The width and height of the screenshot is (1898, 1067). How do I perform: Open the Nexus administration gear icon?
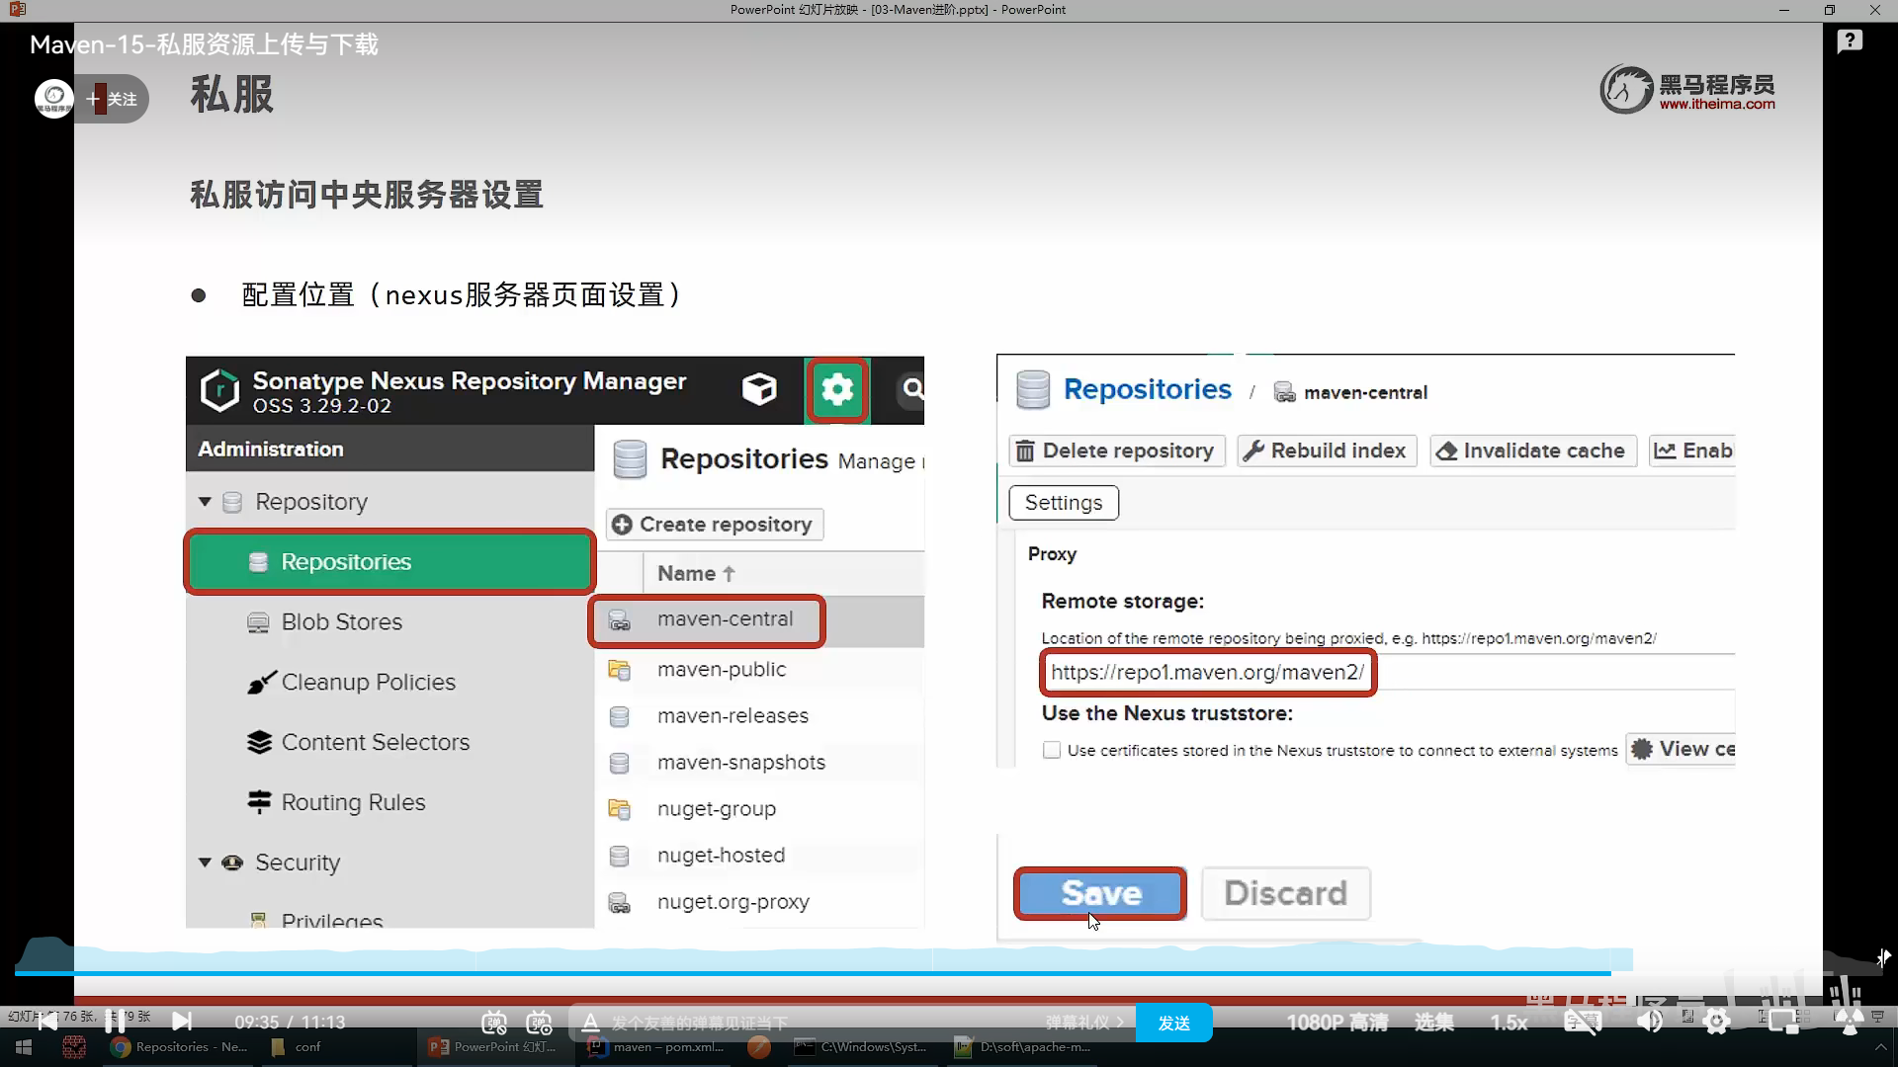[837, 389]
